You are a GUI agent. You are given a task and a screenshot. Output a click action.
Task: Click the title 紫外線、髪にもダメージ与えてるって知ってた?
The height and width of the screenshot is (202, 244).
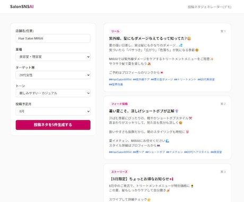(x=150, y=38)
